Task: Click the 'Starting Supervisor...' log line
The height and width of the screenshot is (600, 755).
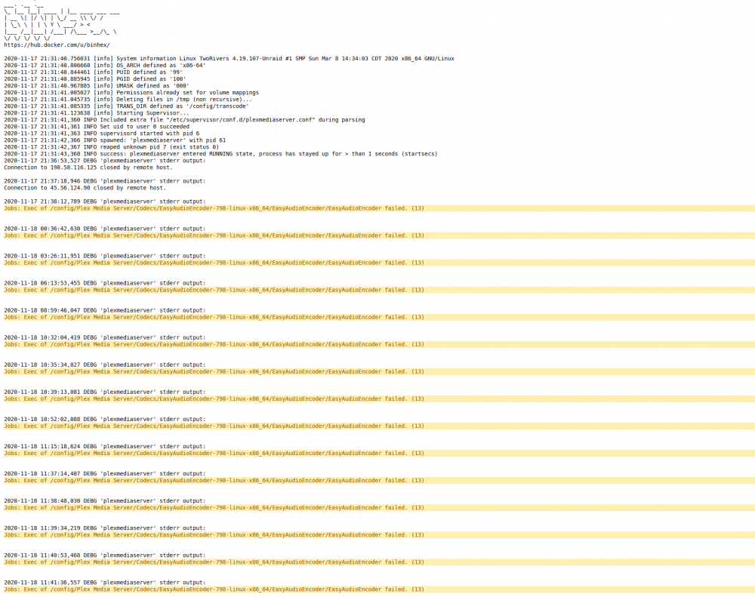Action: (97, 112)
